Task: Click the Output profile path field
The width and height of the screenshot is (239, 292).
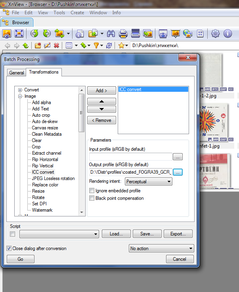Action: [x=131, y=172]
